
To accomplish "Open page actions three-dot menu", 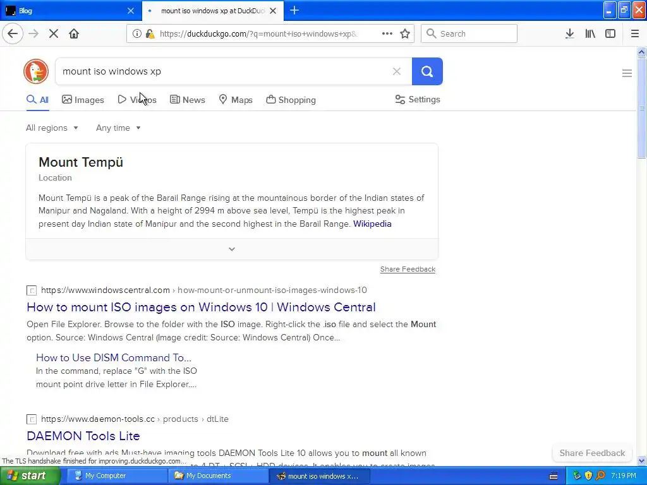I will point(387,33).
